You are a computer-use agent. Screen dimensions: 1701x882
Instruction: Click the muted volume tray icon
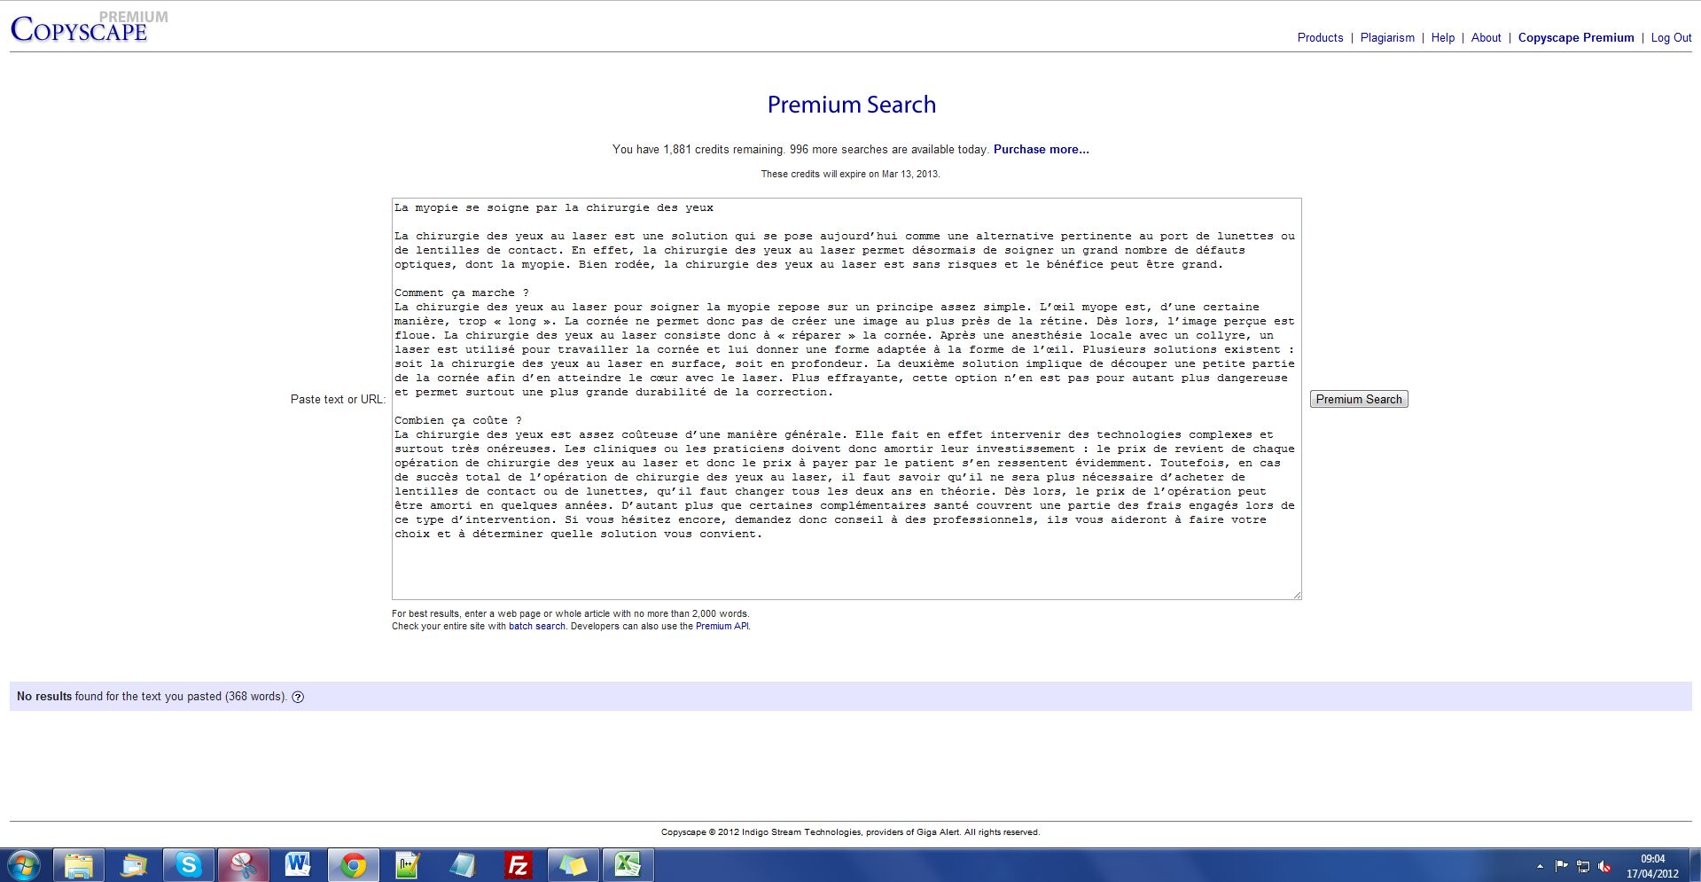pyautogui.click(x=1604, y=866)
